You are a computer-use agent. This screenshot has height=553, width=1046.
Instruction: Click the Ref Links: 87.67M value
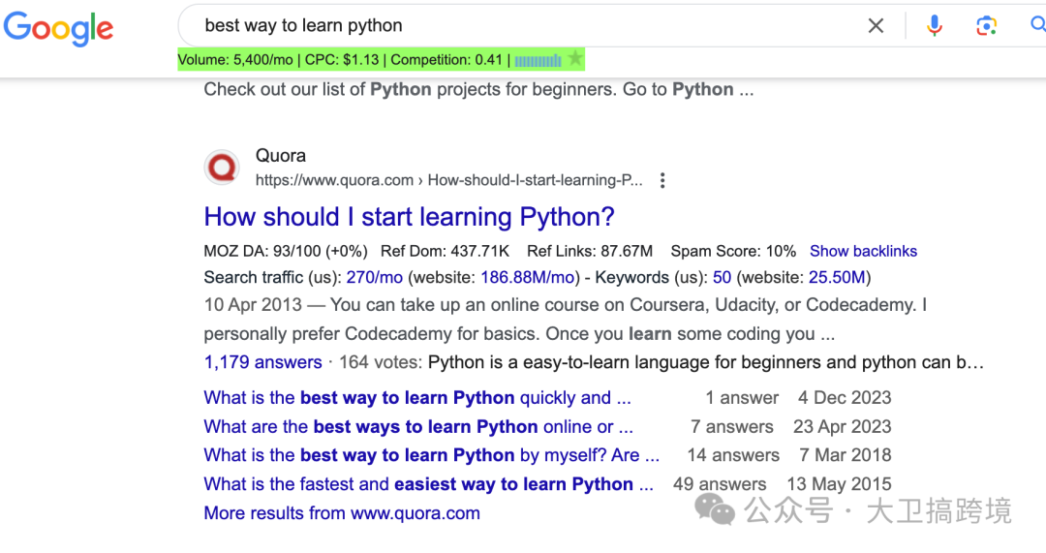tap(590, 251)
